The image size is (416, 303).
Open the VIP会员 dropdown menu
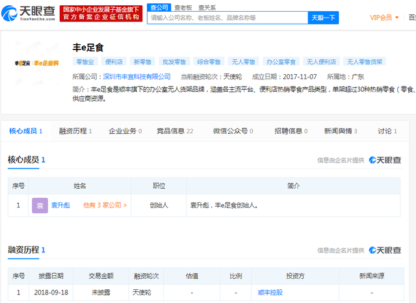(384, 18)
